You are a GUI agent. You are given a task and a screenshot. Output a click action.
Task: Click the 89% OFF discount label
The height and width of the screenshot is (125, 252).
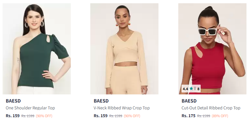click(220, 116)
